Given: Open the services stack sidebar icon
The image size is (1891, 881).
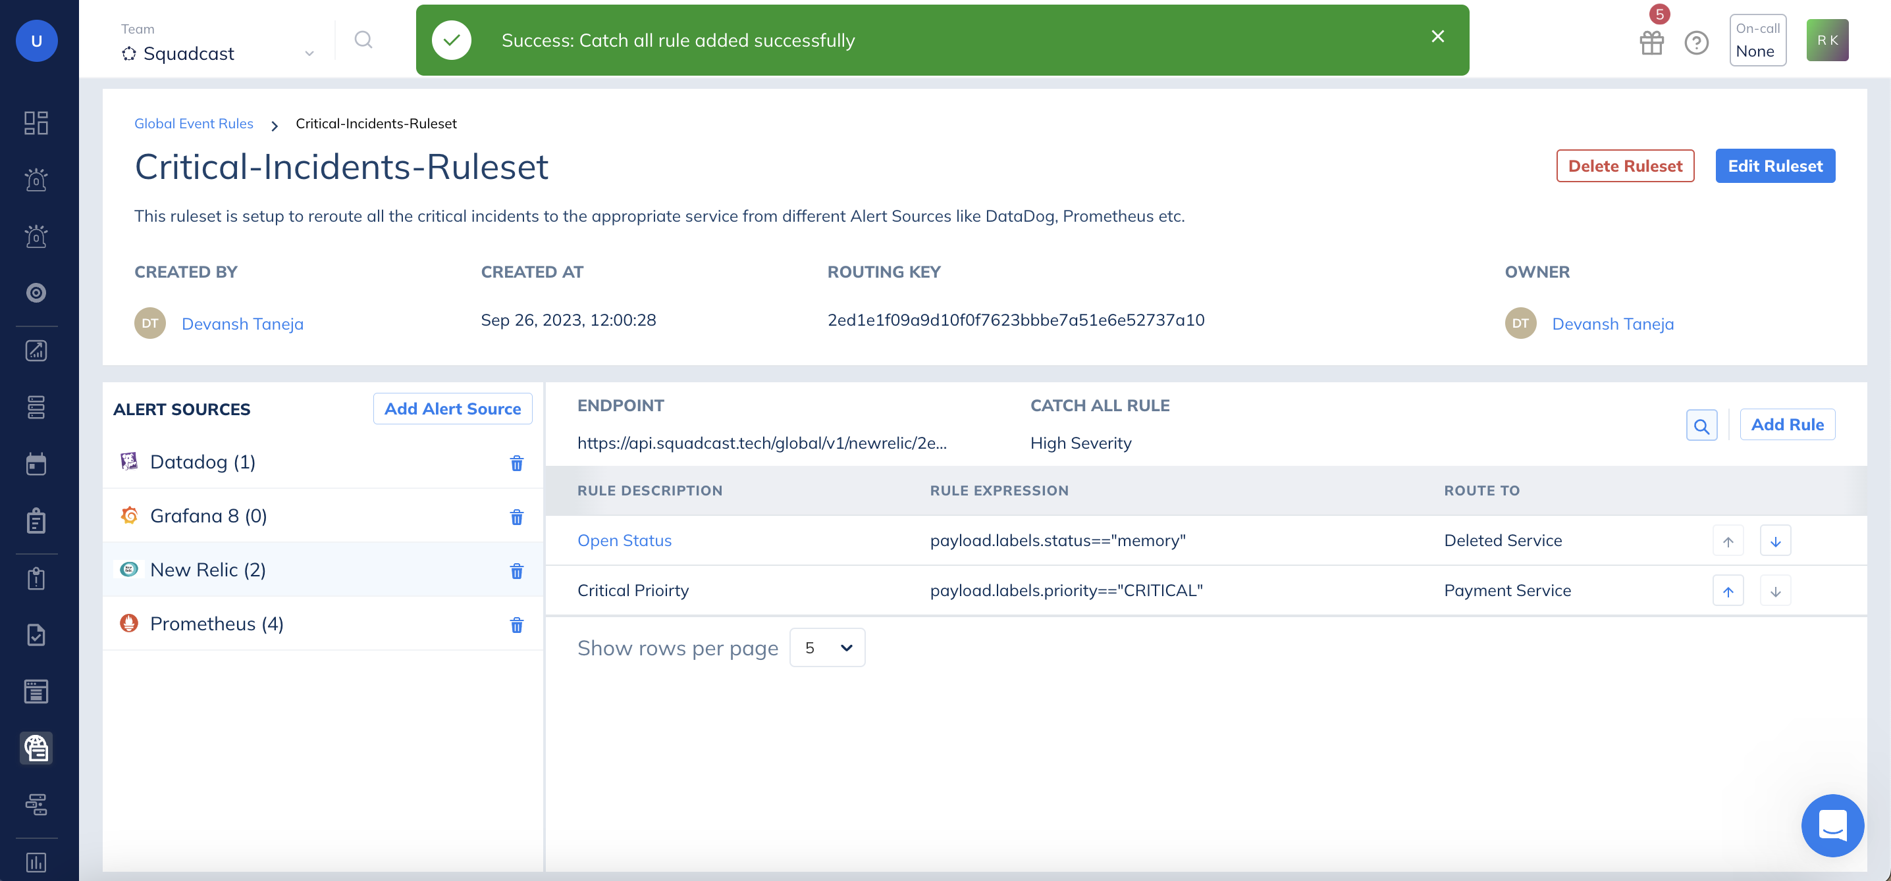Looking at the screenshot, I should tap(36, 407).
